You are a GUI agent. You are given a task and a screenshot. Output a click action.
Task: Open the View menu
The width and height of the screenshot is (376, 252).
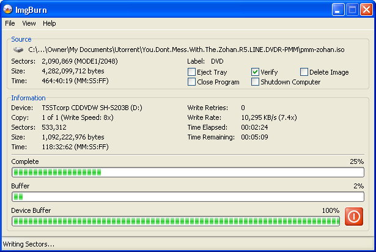point(29,23)
